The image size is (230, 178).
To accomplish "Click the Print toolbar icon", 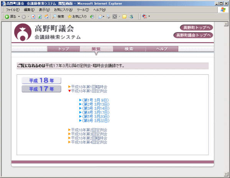I will click(x=108, y=17).
